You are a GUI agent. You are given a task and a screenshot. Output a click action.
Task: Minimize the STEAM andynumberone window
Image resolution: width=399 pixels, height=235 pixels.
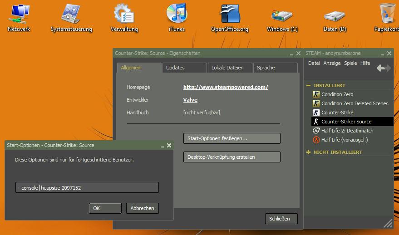pyautogui.click(x=382, y=54)
